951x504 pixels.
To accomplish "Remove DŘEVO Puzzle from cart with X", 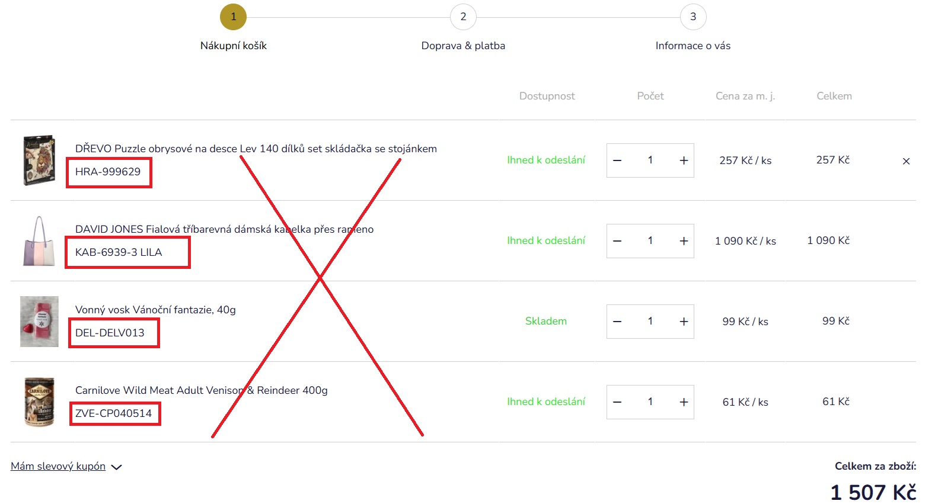I will pos(906,161).
